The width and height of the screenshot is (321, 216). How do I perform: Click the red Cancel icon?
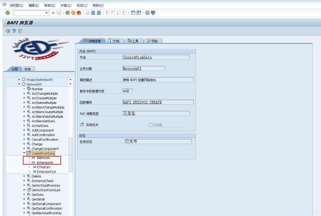pyautogui.click(x=79, y=13)
